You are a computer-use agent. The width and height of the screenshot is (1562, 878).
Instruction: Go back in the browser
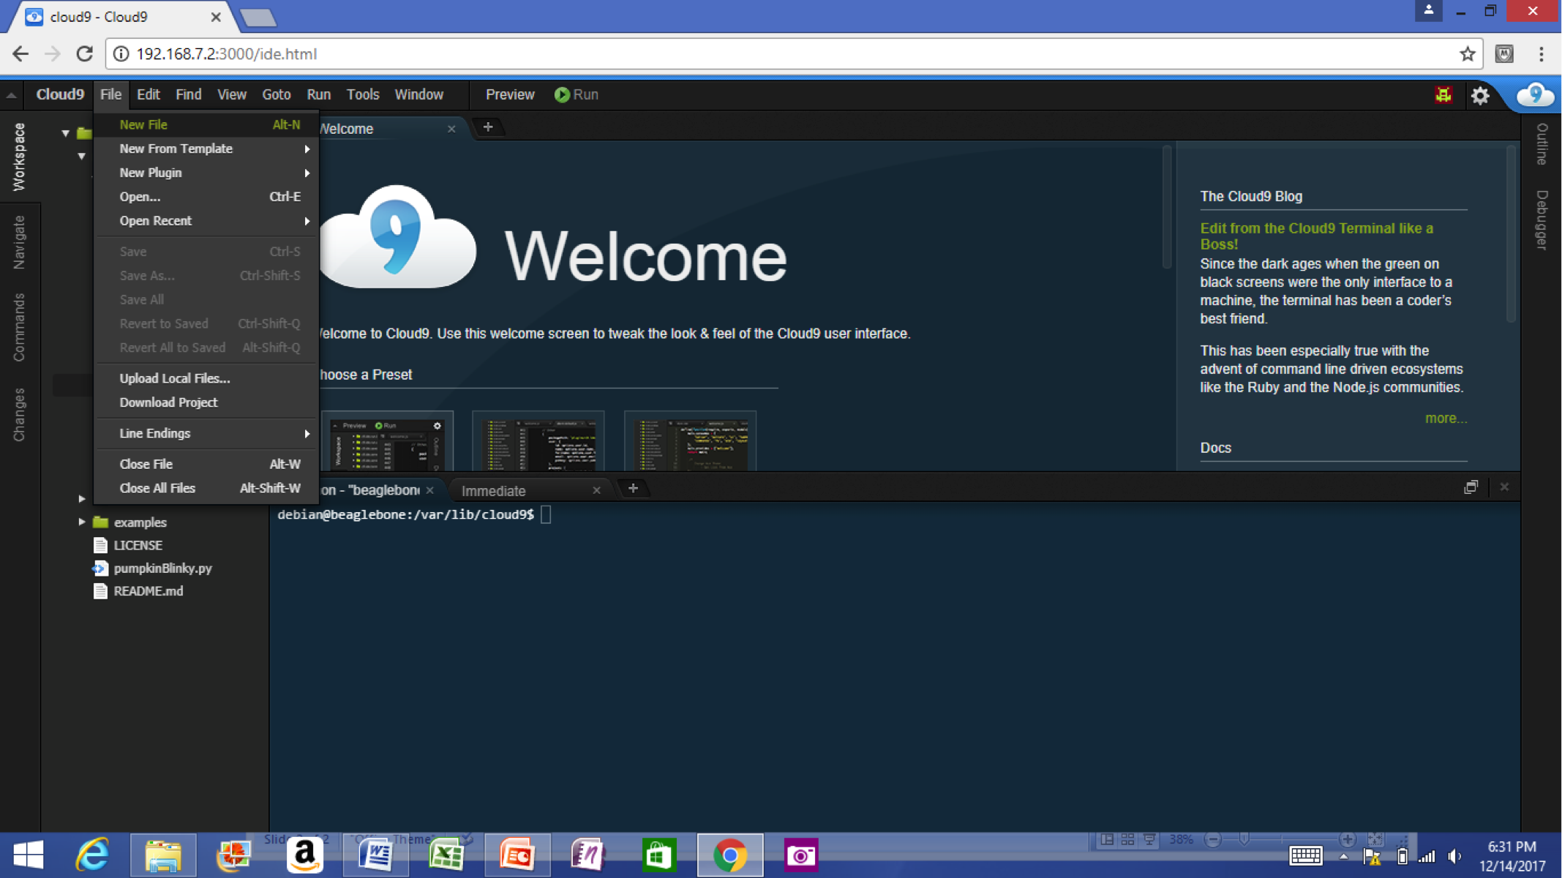pyautogui.click(x=20, y=53)
